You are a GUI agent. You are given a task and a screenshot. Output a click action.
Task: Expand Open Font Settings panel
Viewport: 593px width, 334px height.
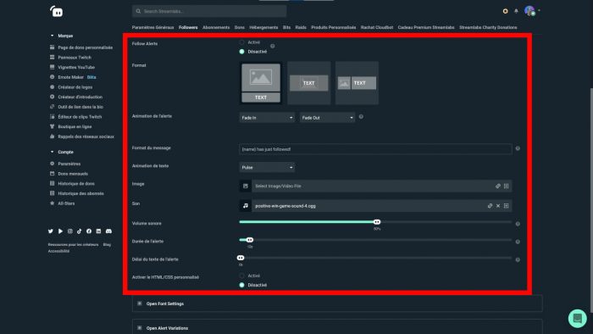click(337, 303)
